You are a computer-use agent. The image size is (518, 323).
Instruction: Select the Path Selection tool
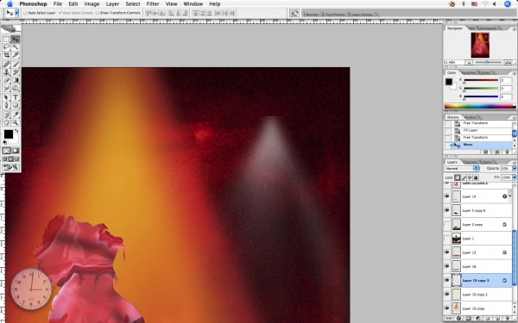click(x=6, y=97)
